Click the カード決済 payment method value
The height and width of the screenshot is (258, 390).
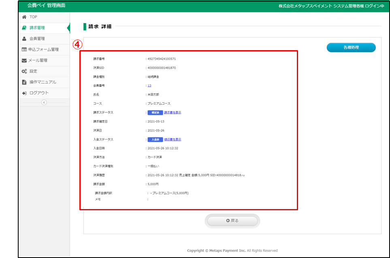tap(155, 157)
